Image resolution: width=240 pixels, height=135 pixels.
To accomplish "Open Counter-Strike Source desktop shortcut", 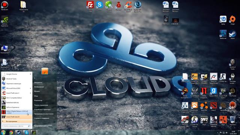I will click(x=195, y=121).
